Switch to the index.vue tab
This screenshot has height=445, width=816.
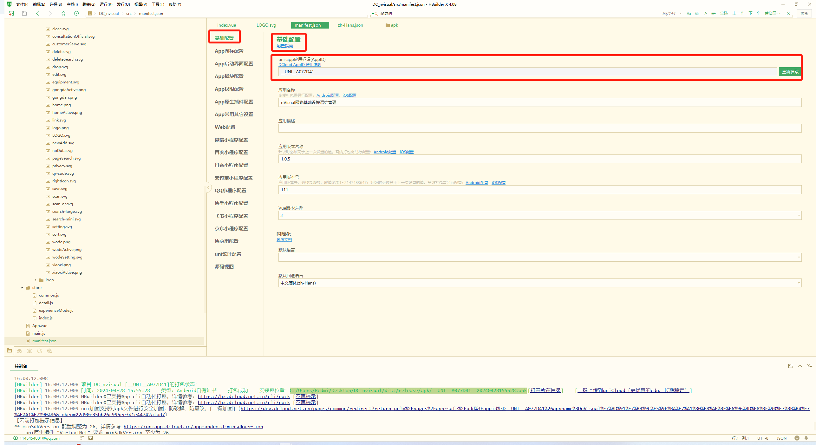coord(226,25)
